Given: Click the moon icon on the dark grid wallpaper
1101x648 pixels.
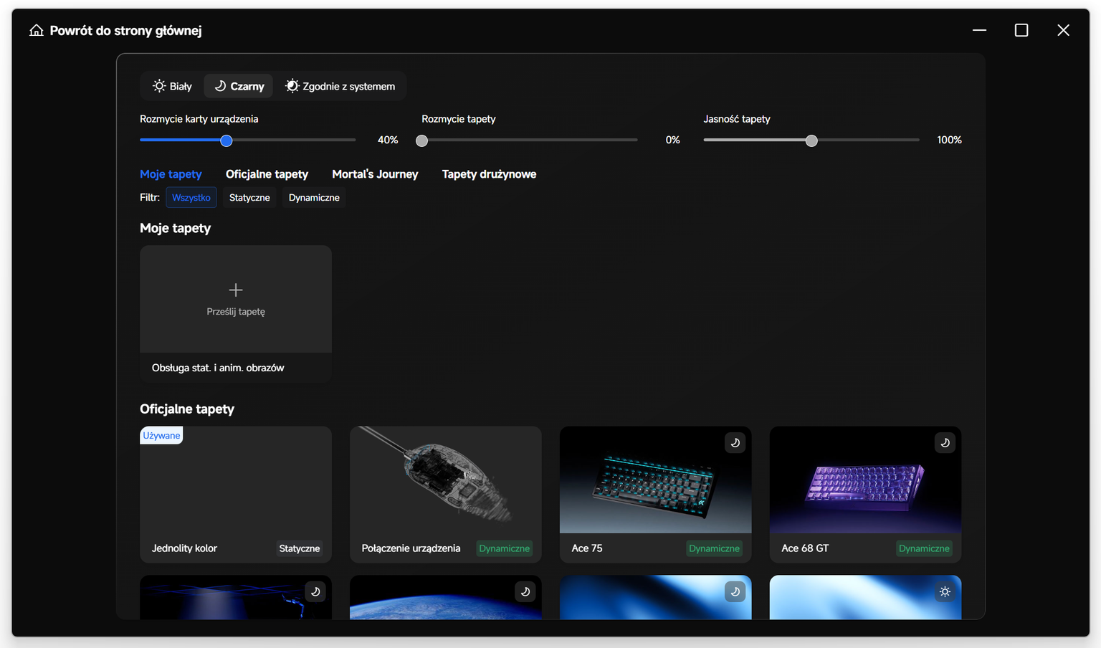Looking at the screenshot, I should [315, 592].
